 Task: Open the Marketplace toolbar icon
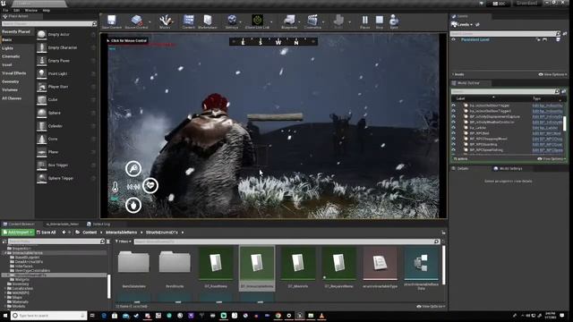point(207,21)
